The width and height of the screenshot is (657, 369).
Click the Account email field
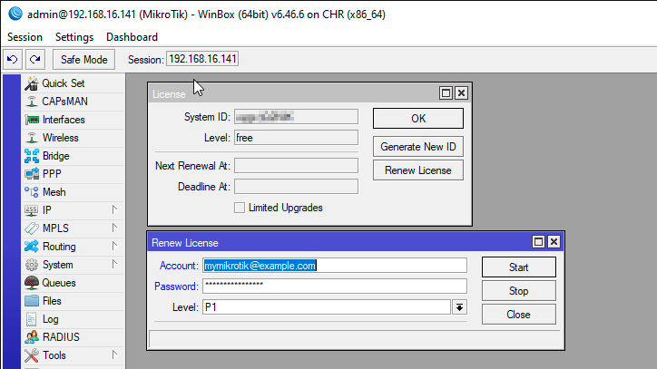click(x=335, y=266)
